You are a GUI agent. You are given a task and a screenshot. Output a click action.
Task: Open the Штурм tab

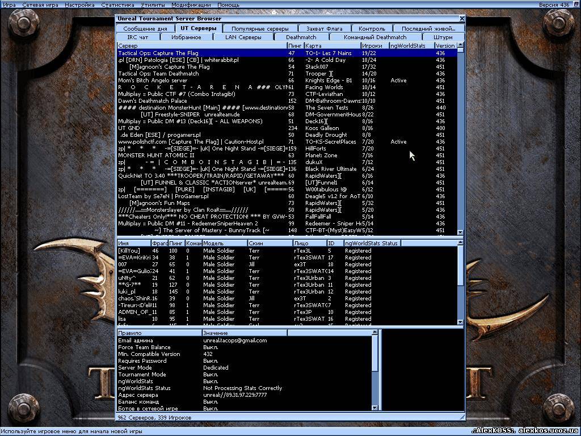click(x=443, y=37)
